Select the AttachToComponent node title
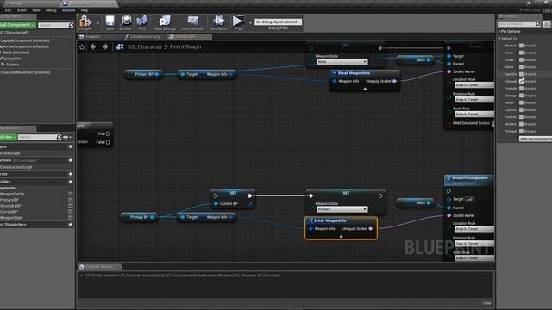 pyautogui.click(x=469, y=178)
